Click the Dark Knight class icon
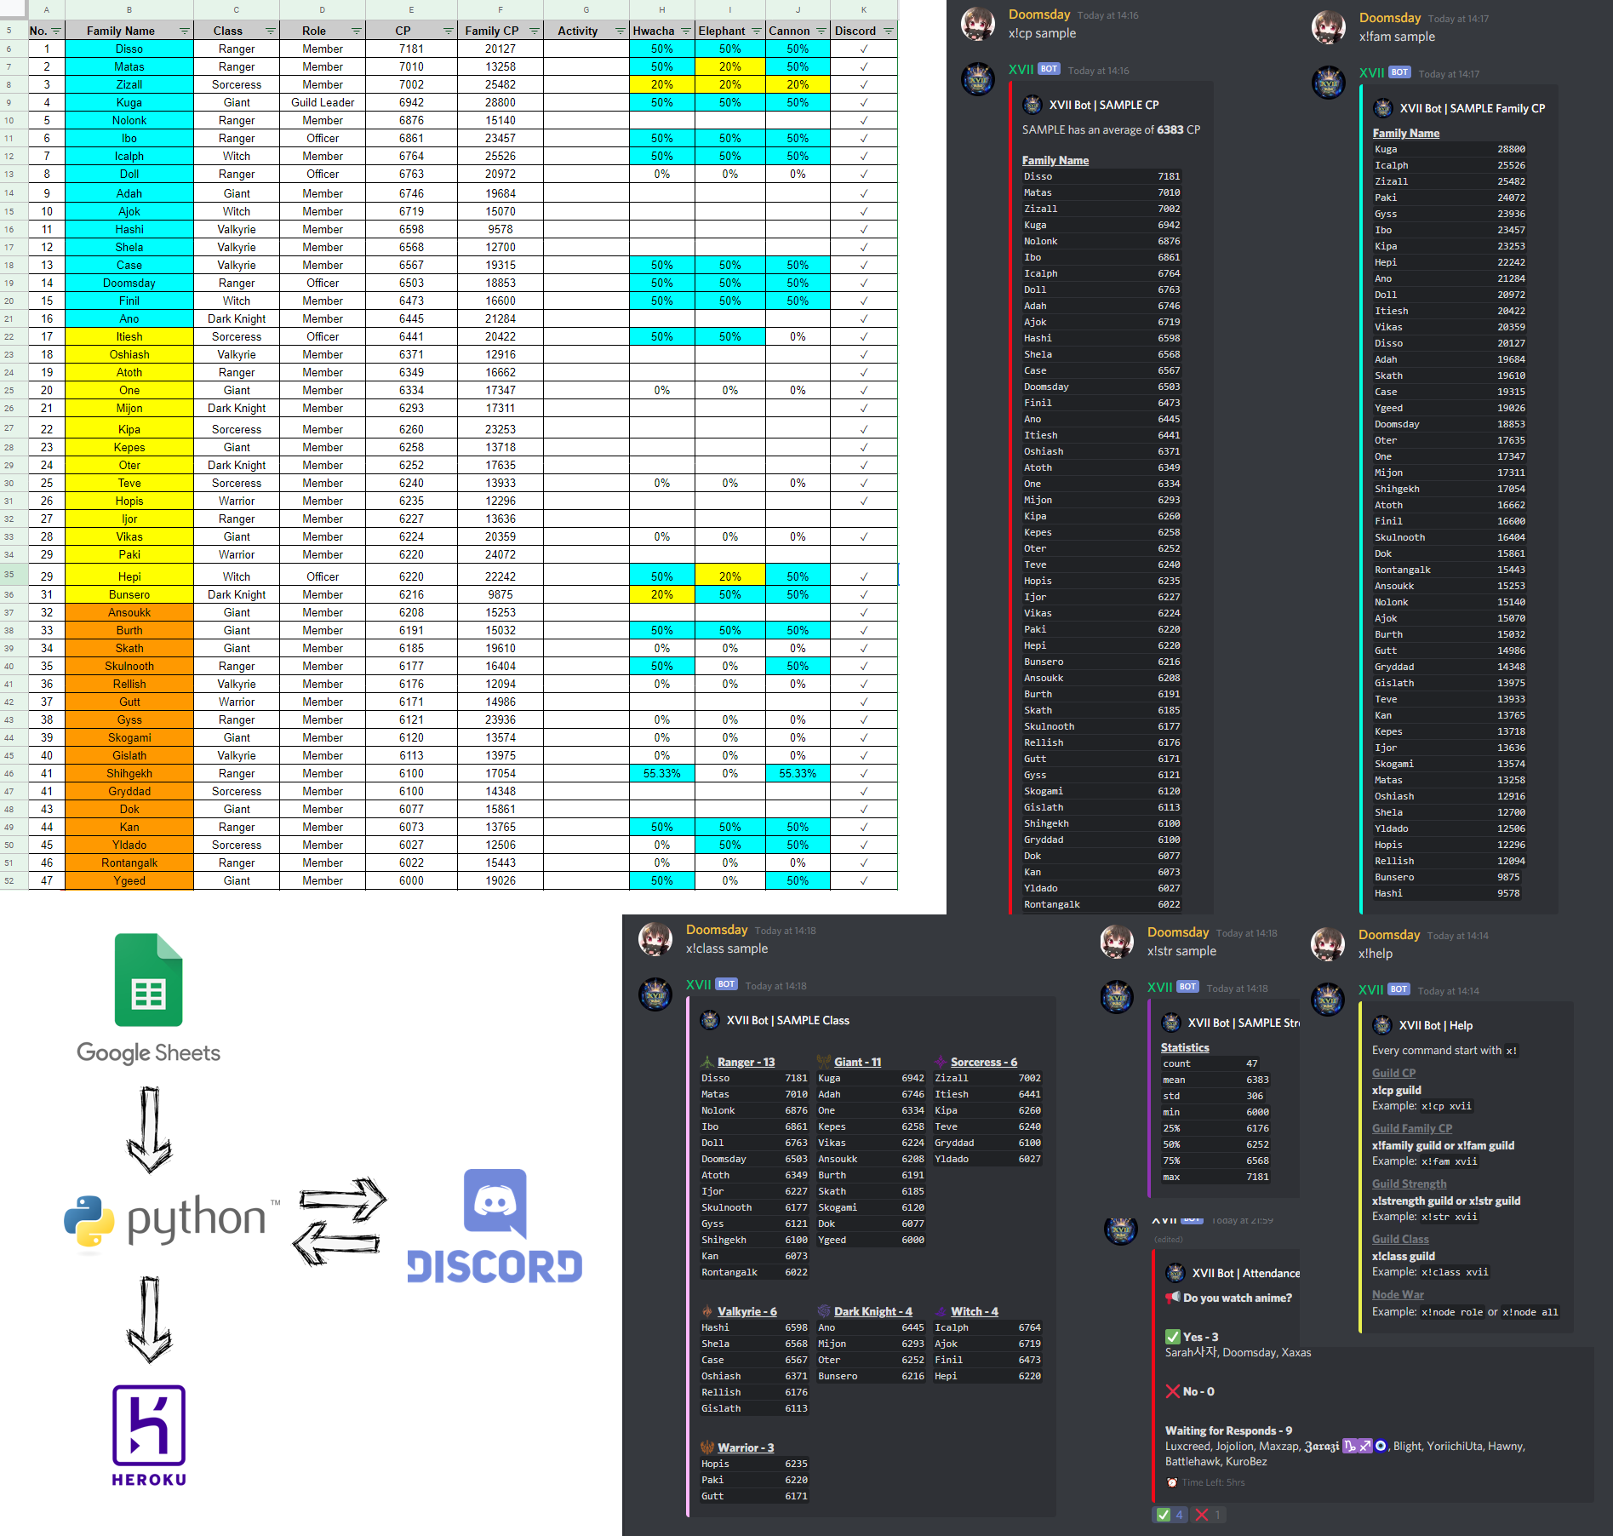This screenshot has height=1536, width=1613. (824, 1311)
